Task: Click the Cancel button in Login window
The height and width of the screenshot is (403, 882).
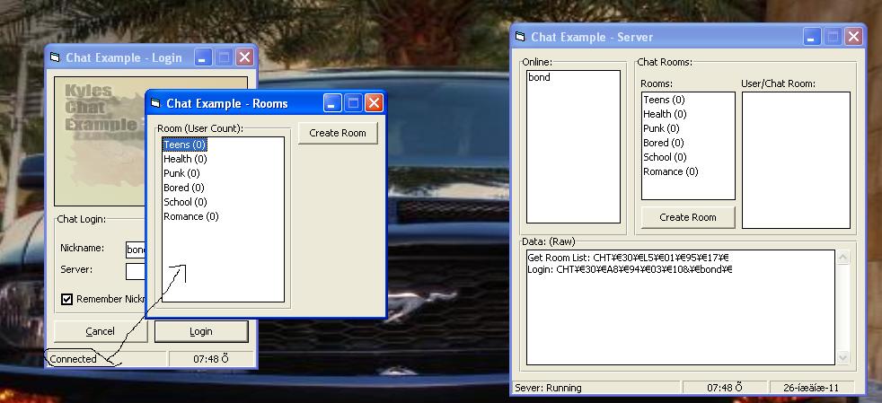Action: pos(100,331)
